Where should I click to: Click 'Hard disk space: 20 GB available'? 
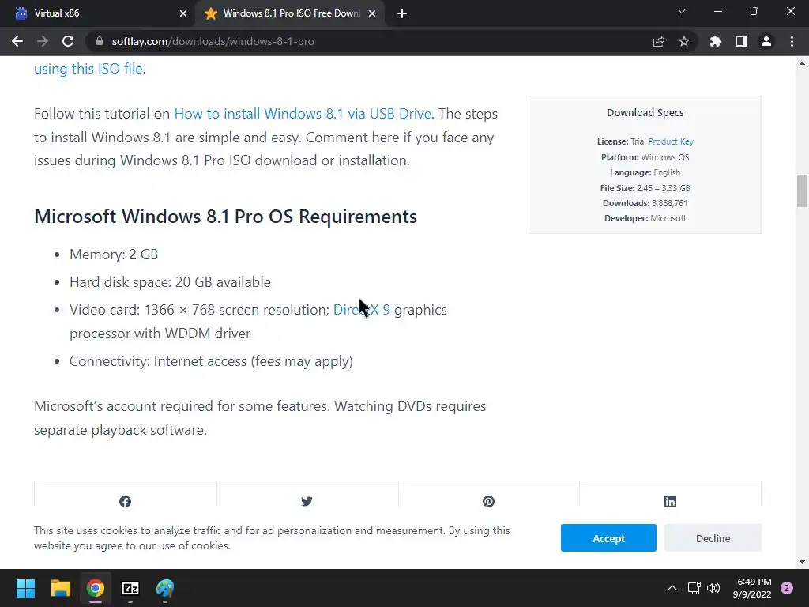click(171, 282)
